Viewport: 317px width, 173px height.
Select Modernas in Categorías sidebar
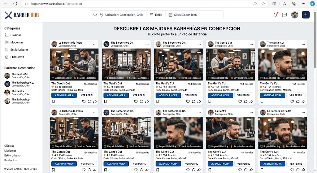tap(17, 42)
